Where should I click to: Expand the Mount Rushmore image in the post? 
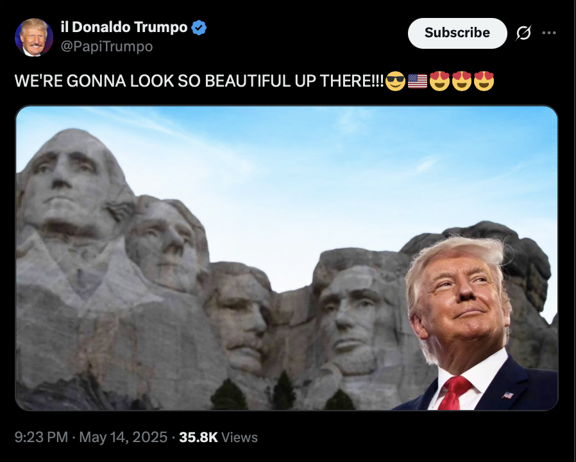point(287,258)
